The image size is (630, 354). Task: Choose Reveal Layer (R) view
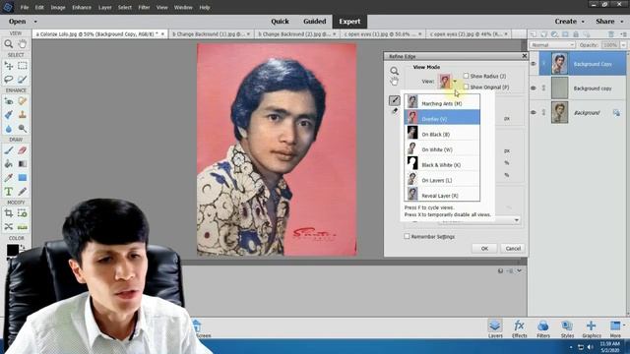442,194
